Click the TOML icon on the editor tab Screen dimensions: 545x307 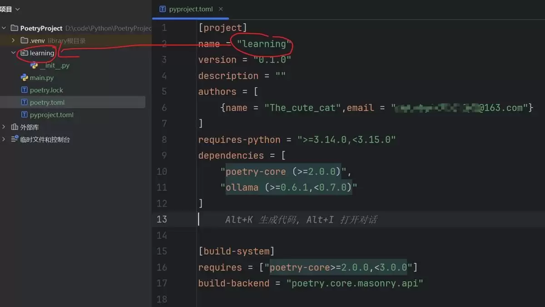(x=163, y=9)
